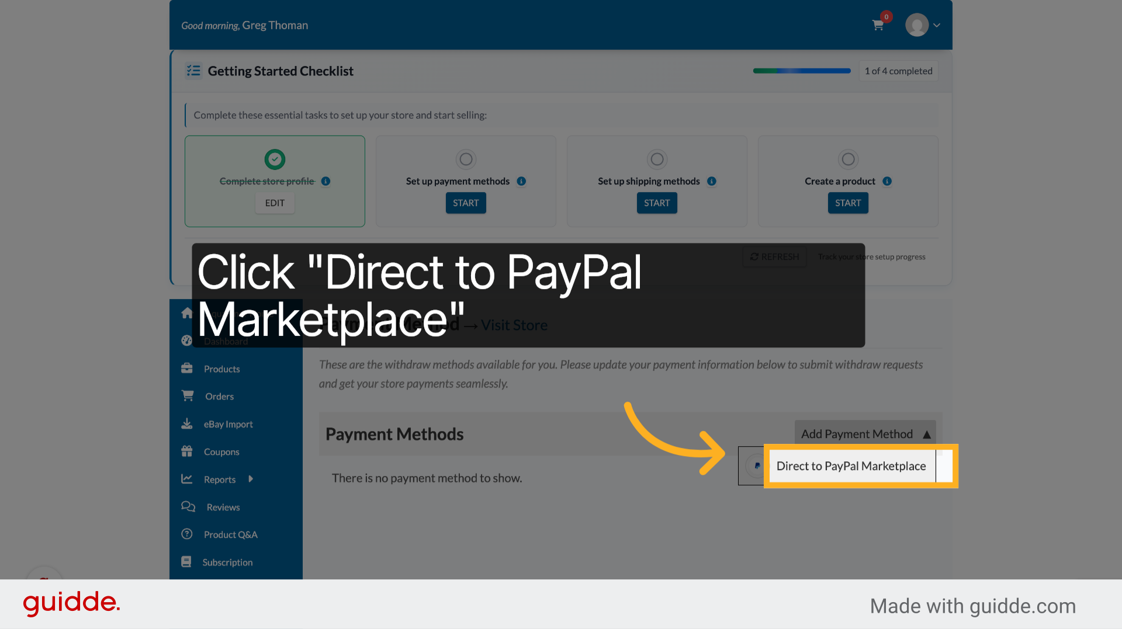Click the Dashboard gauge icon in sidebar

pyautogui.click(x=187, y=340)
